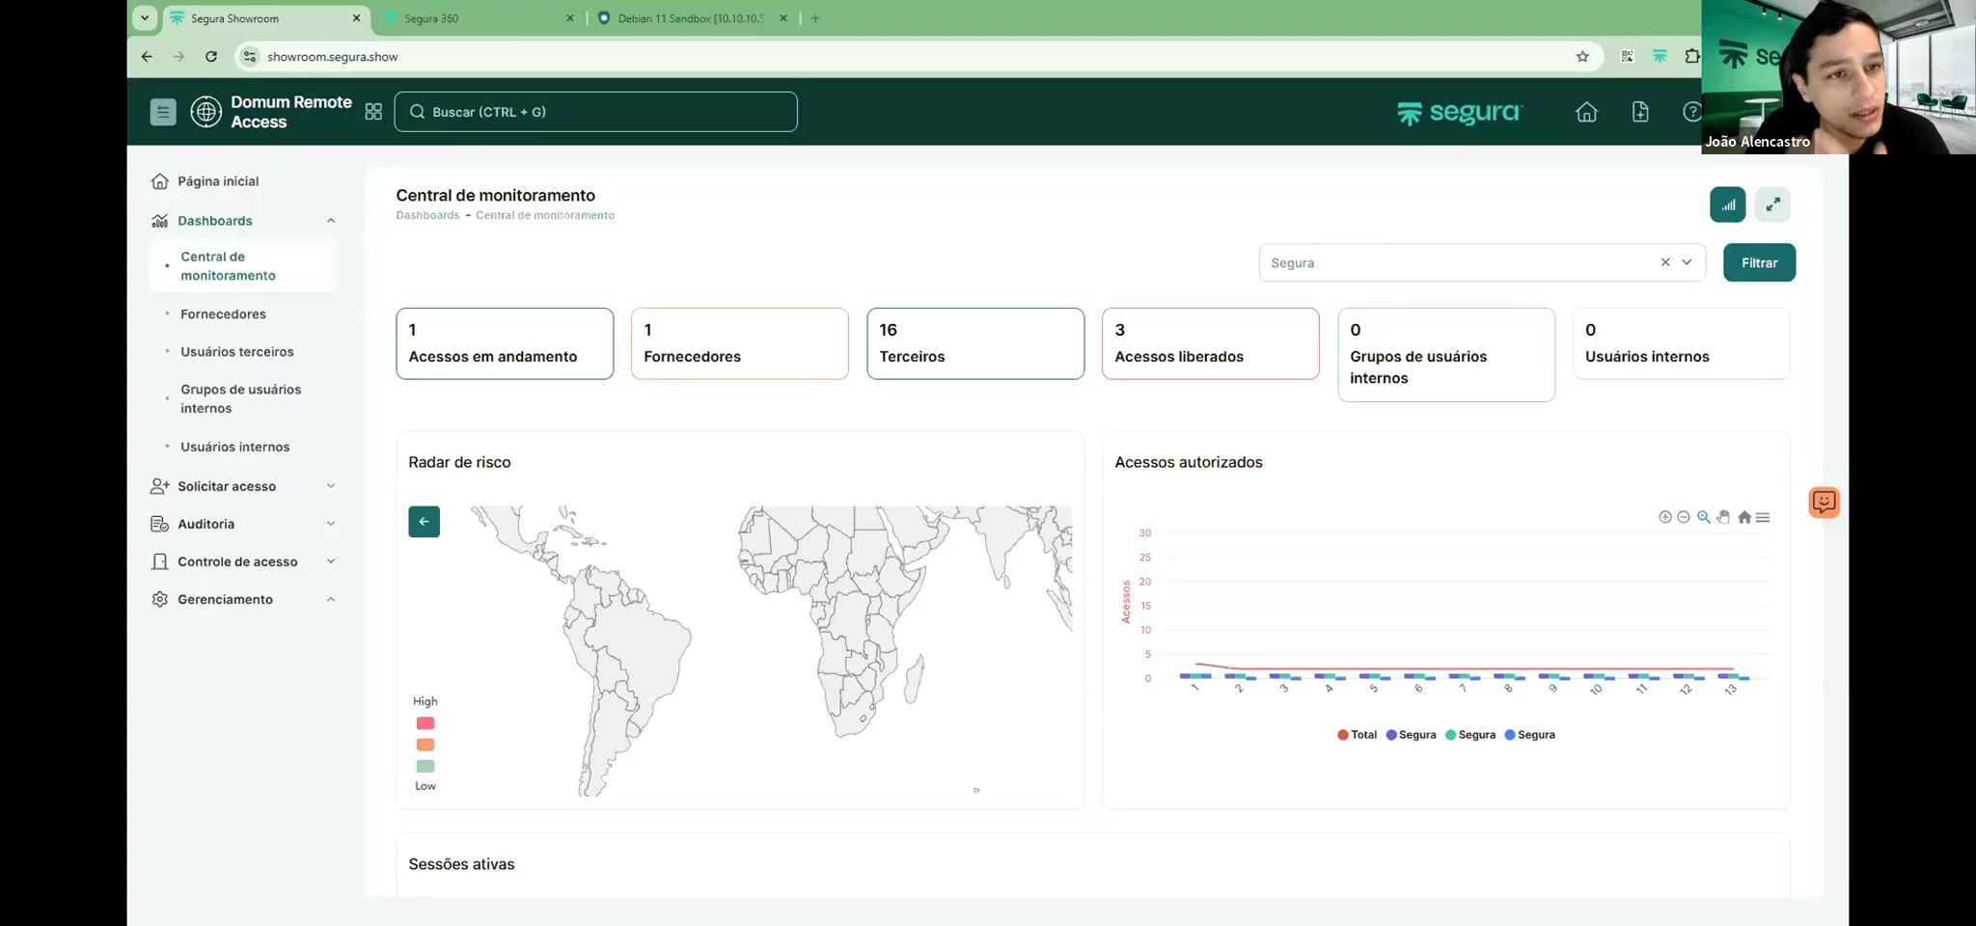Expand the Solicitar acesso menu
1976x926 pixels.
click(331, 486)
